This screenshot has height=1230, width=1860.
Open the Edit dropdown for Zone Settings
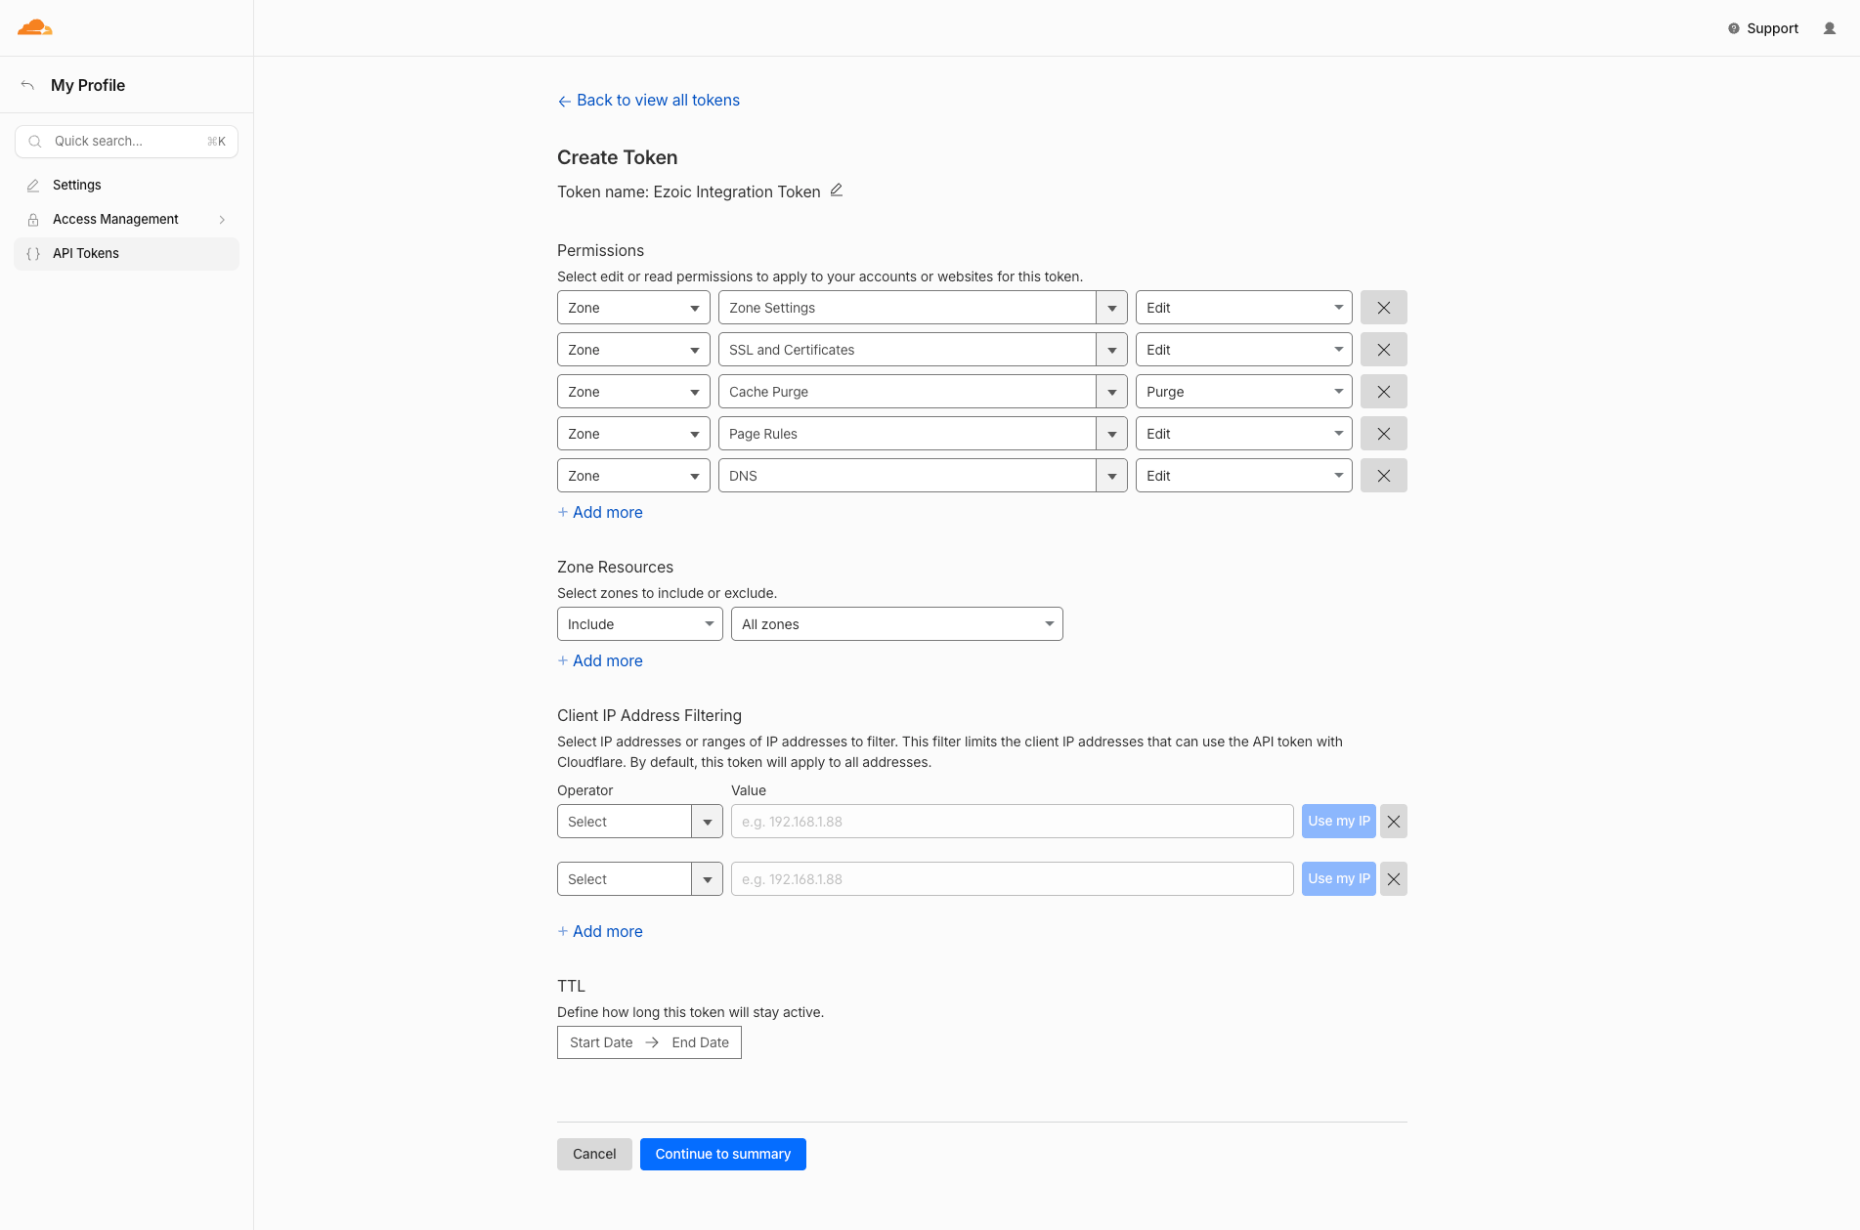coord(1243,308)
